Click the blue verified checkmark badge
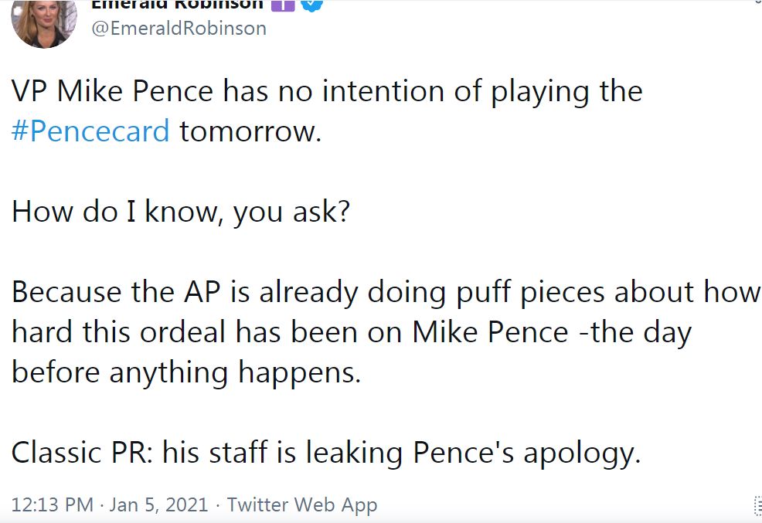Viewport: 762px width, 523px height. point(312,4)
